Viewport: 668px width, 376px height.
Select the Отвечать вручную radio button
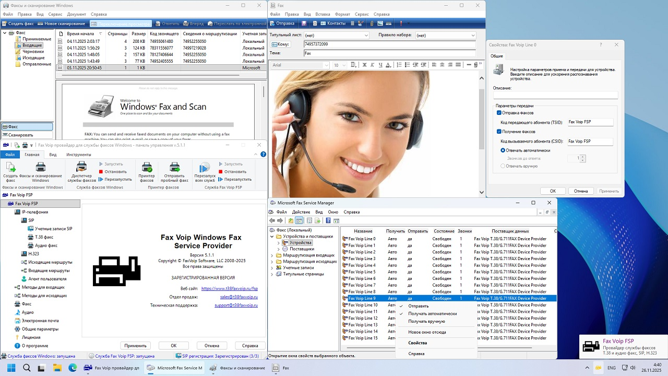503,166
